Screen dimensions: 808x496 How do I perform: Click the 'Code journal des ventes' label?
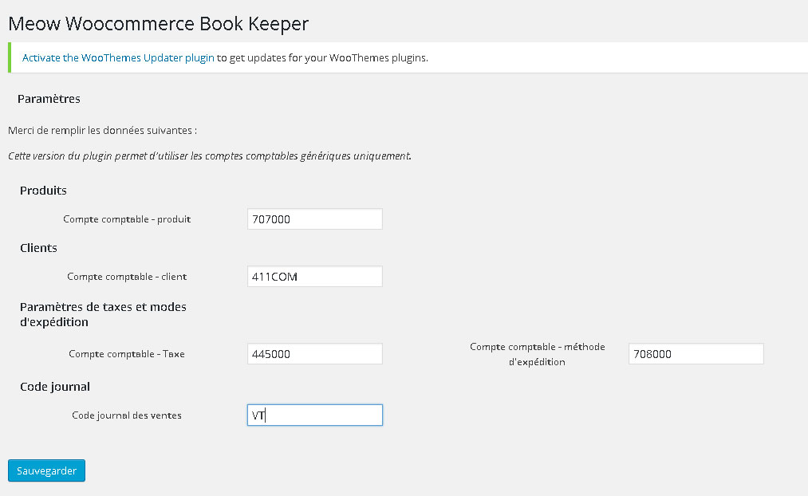[127, 415]
